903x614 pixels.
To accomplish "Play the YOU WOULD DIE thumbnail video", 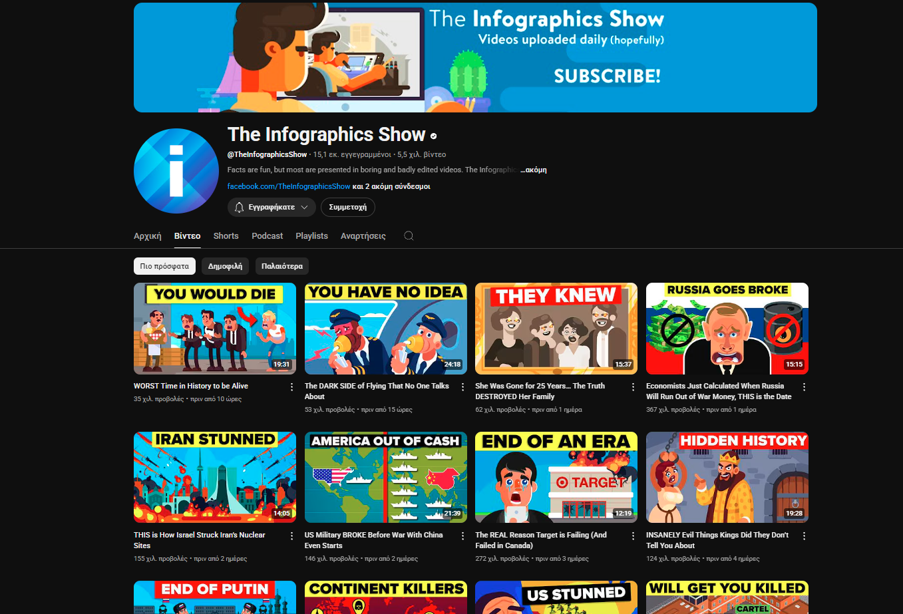I will click(x=215, y=329).
